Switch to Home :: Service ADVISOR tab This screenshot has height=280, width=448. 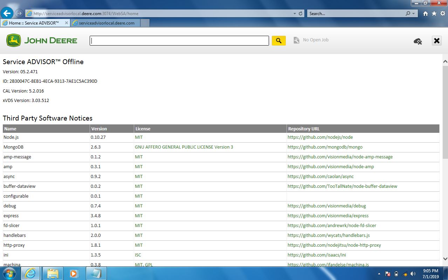[x=34, y=23]
